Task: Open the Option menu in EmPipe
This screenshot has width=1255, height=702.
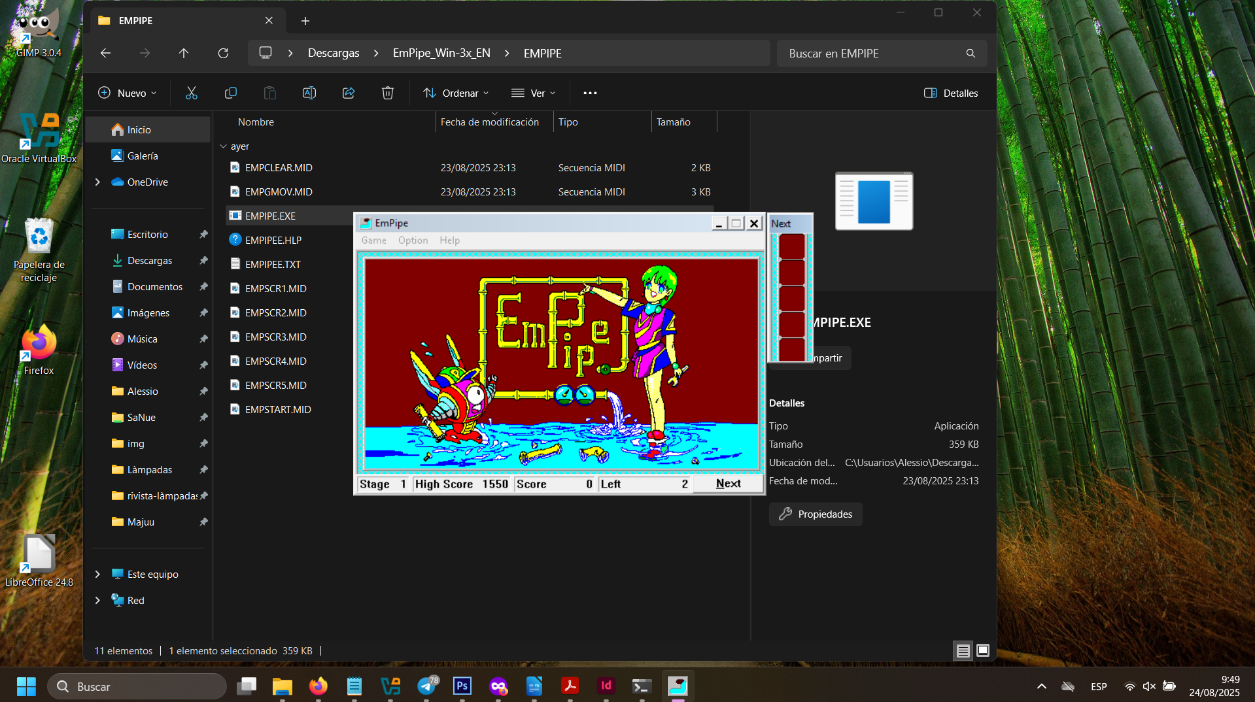Action: click(413, 241)
